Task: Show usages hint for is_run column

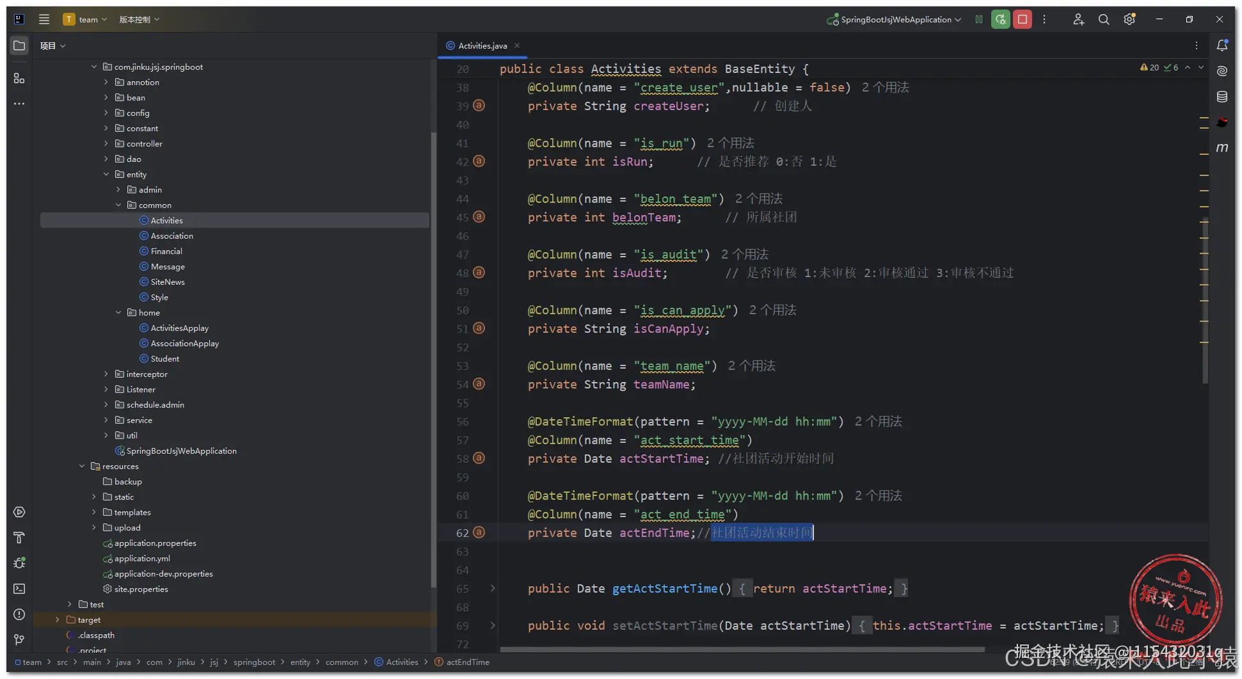Action: (731, 143)
